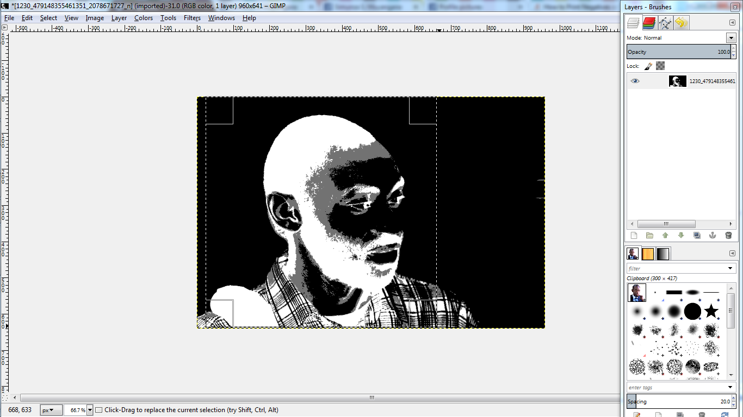Switch to the Gradients tab

click(663, 254)
